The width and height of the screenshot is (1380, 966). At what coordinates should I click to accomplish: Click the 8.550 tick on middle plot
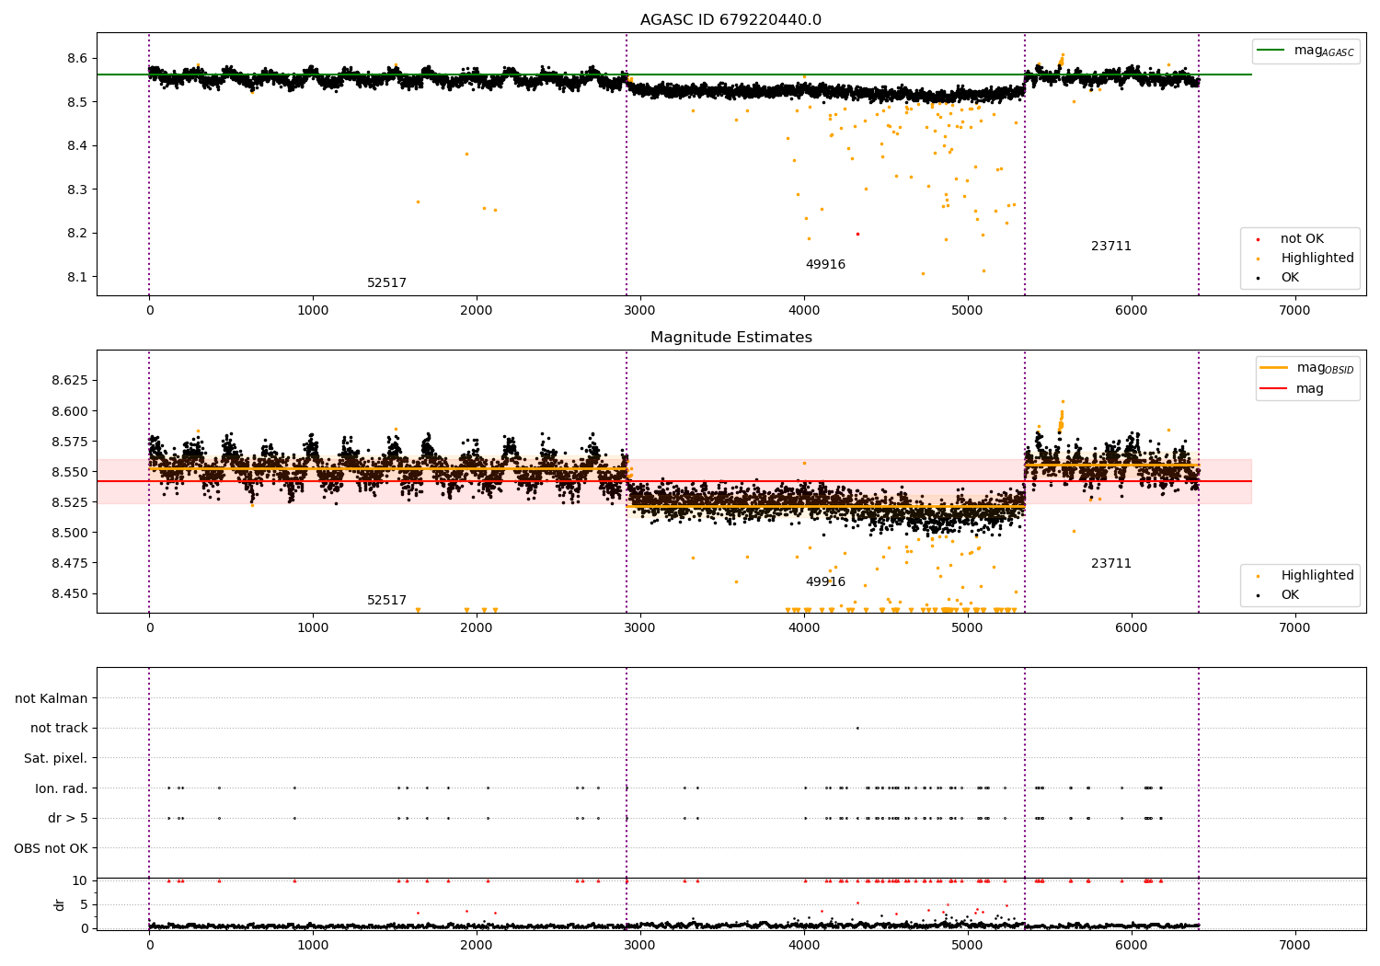[69, 473]
